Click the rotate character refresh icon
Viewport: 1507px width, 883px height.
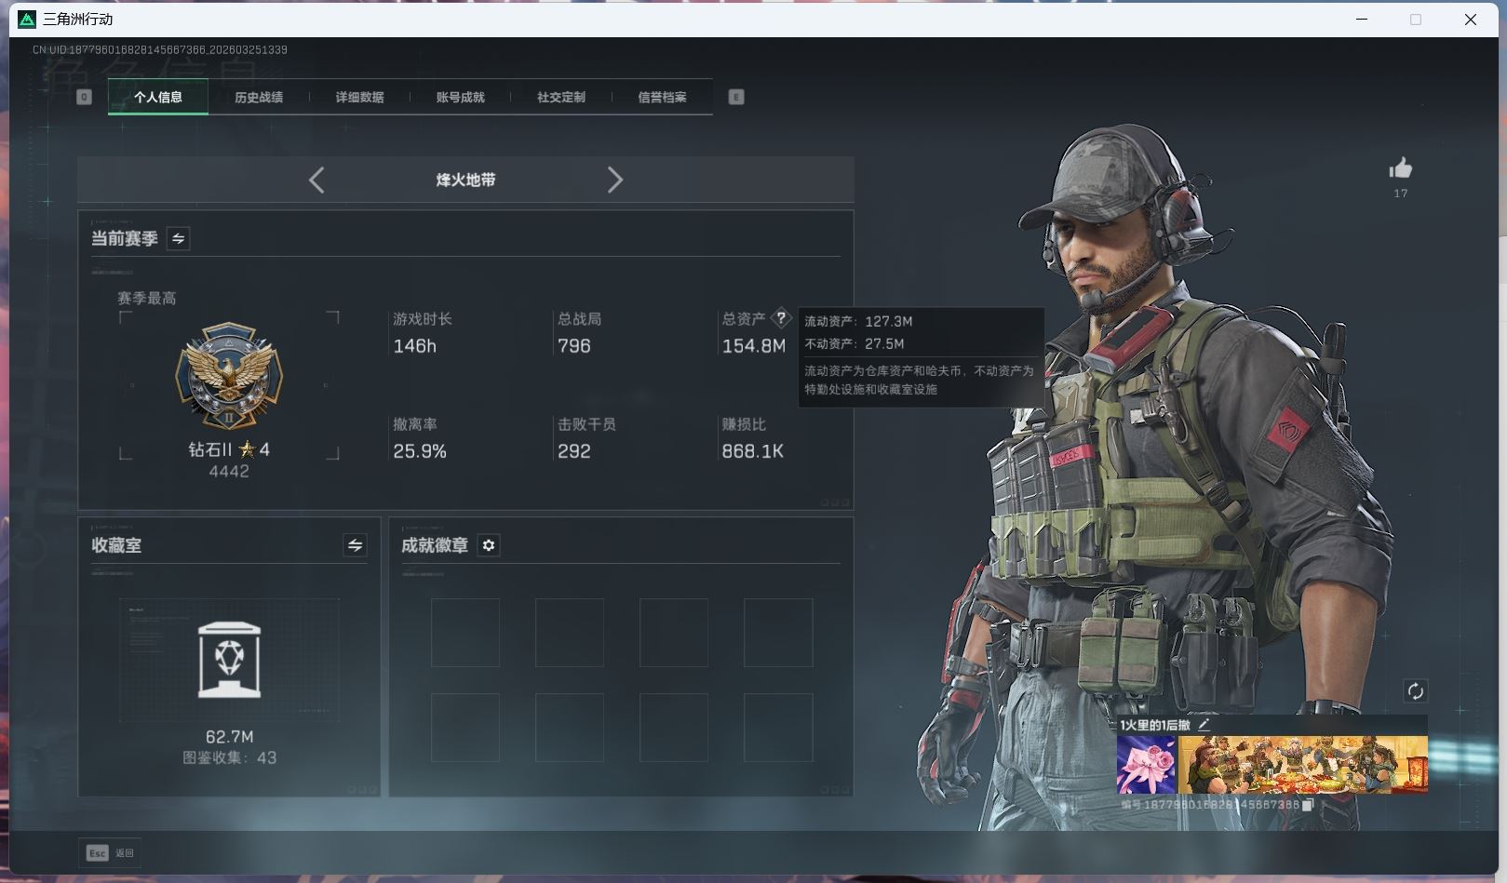pyautogui.click(x=1415, y=690)
